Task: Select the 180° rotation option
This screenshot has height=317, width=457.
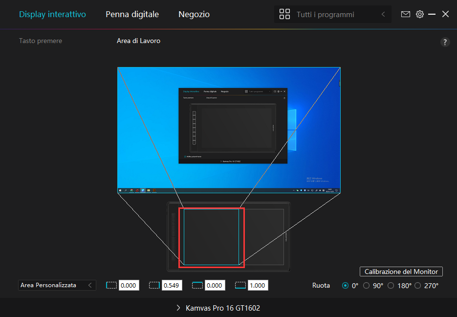Action: (x=391, y=286)
